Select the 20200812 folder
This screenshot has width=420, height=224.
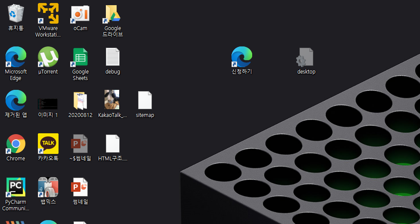pyautogui.click(x=80, y=100)
